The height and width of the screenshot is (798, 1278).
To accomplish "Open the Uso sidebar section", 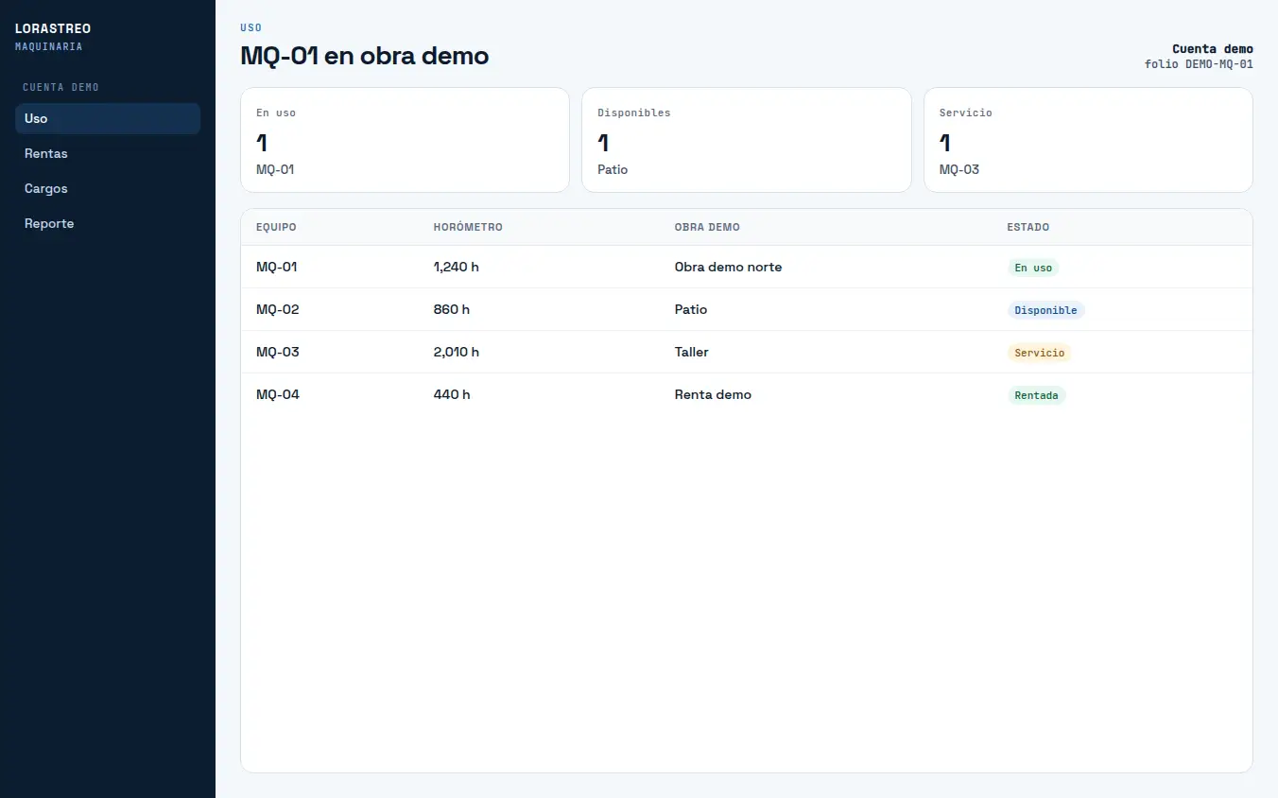I will coord(108,118).
